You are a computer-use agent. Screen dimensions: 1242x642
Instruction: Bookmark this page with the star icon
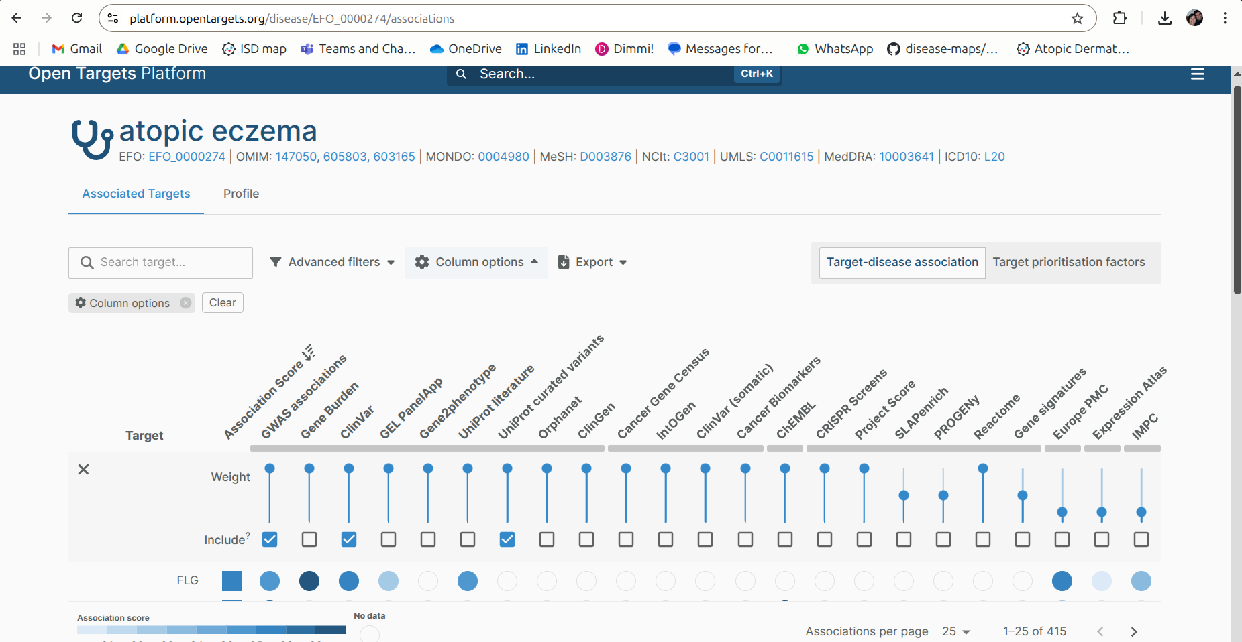coord(1077,19)
